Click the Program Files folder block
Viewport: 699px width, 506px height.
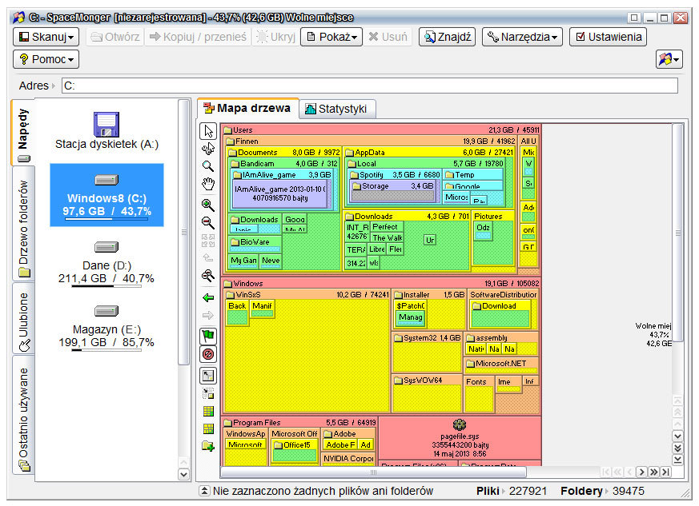(x=299, y=422)
